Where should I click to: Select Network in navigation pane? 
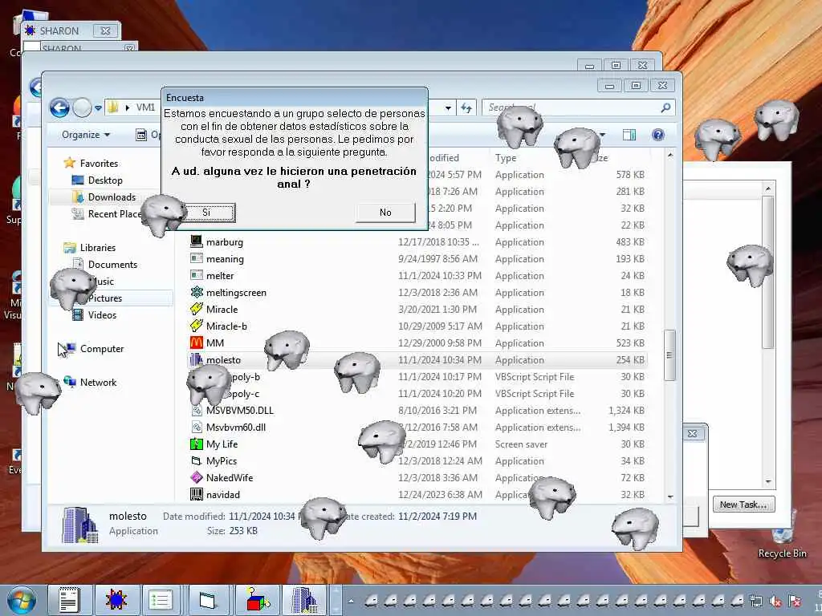pyautogui.click(x=98, y=383)
